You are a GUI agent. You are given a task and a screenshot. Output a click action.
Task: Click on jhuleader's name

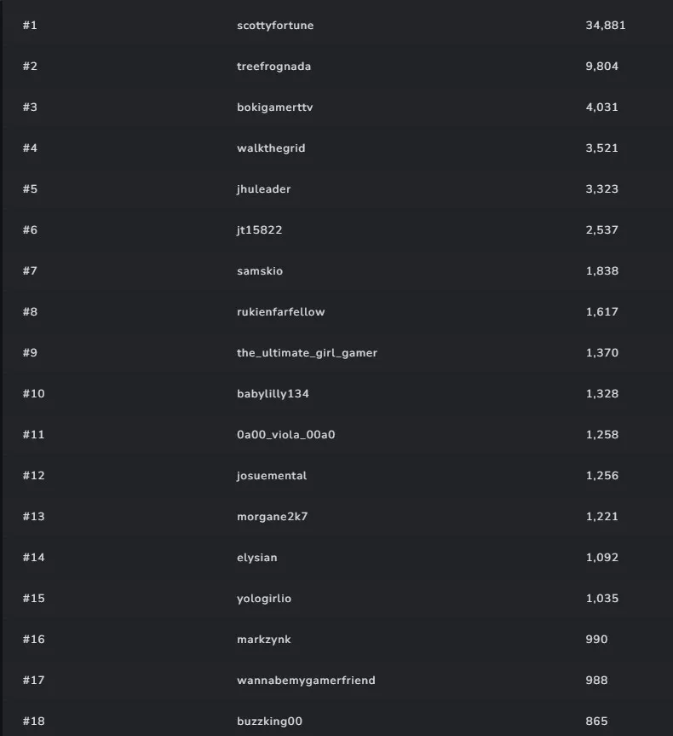click(263, 189)
